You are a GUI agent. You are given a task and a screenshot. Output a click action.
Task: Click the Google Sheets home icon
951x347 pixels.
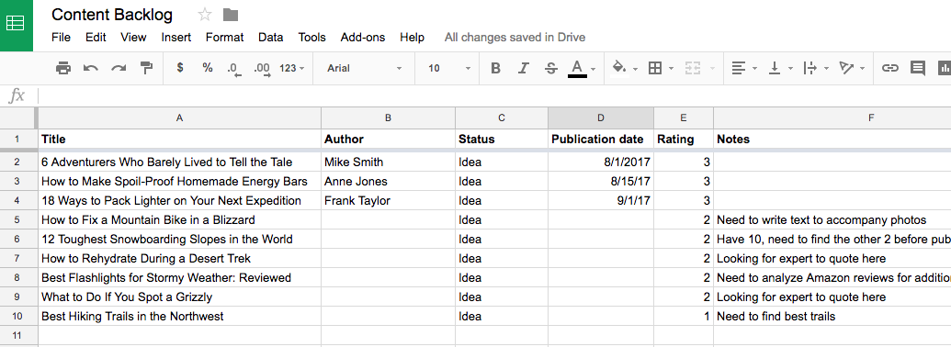click(x=16, y=24)
